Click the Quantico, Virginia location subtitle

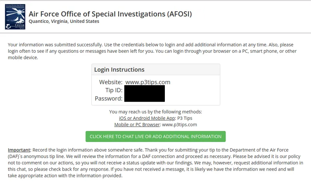pyautogui.click(x=64, y=21)
